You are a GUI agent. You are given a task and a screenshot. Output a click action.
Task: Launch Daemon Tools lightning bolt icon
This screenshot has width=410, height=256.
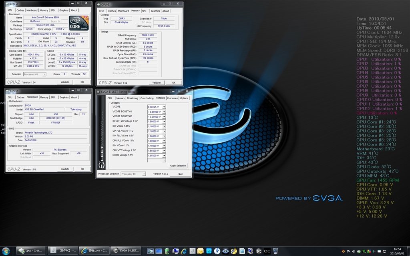pos(217,251)
